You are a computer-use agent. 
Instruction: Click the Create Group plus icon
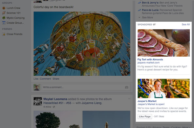4,23
